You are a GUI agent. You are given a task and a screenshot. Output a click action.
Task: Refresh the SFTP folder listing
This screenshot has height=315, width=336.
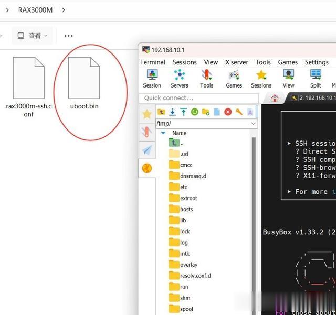click(195, 112)
